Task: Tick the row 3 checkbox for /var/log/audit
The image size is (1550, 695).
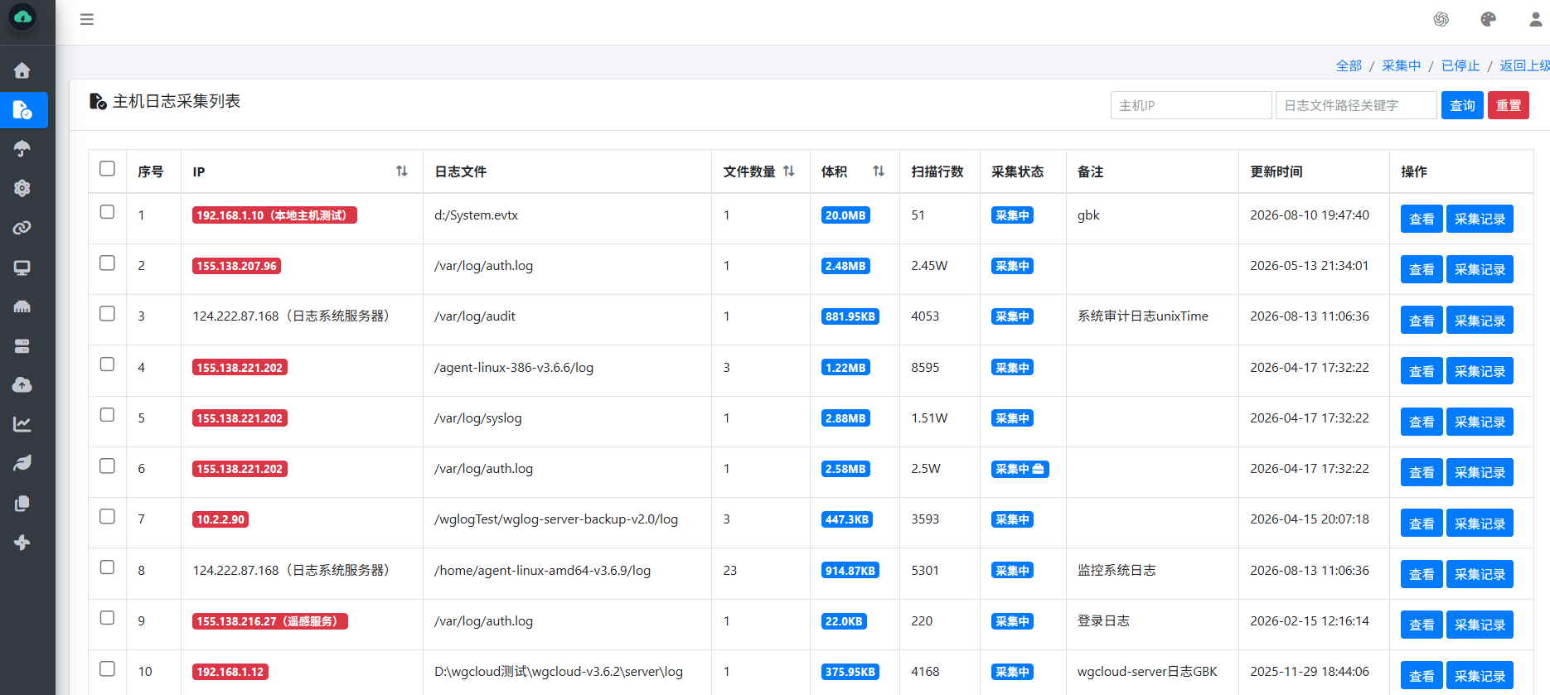Action: point(107,313)
